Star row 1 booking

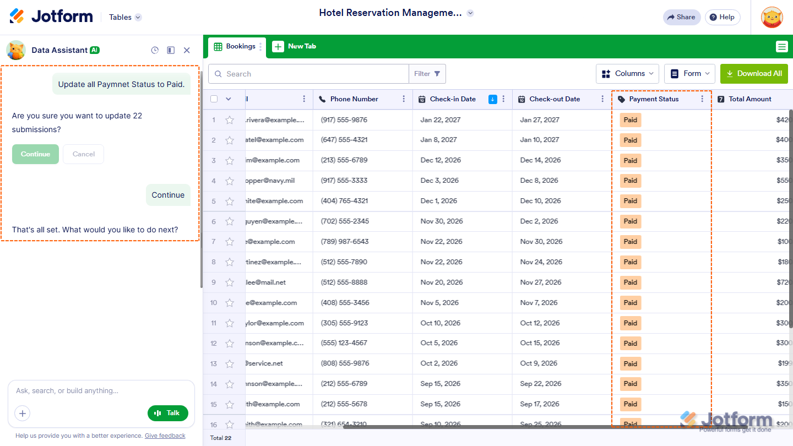[x=230, y=120]
